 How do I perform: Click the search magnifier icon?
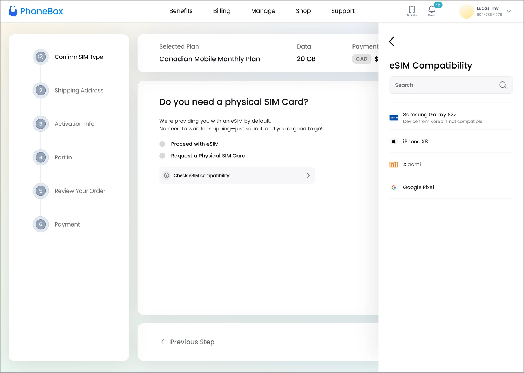503,85
